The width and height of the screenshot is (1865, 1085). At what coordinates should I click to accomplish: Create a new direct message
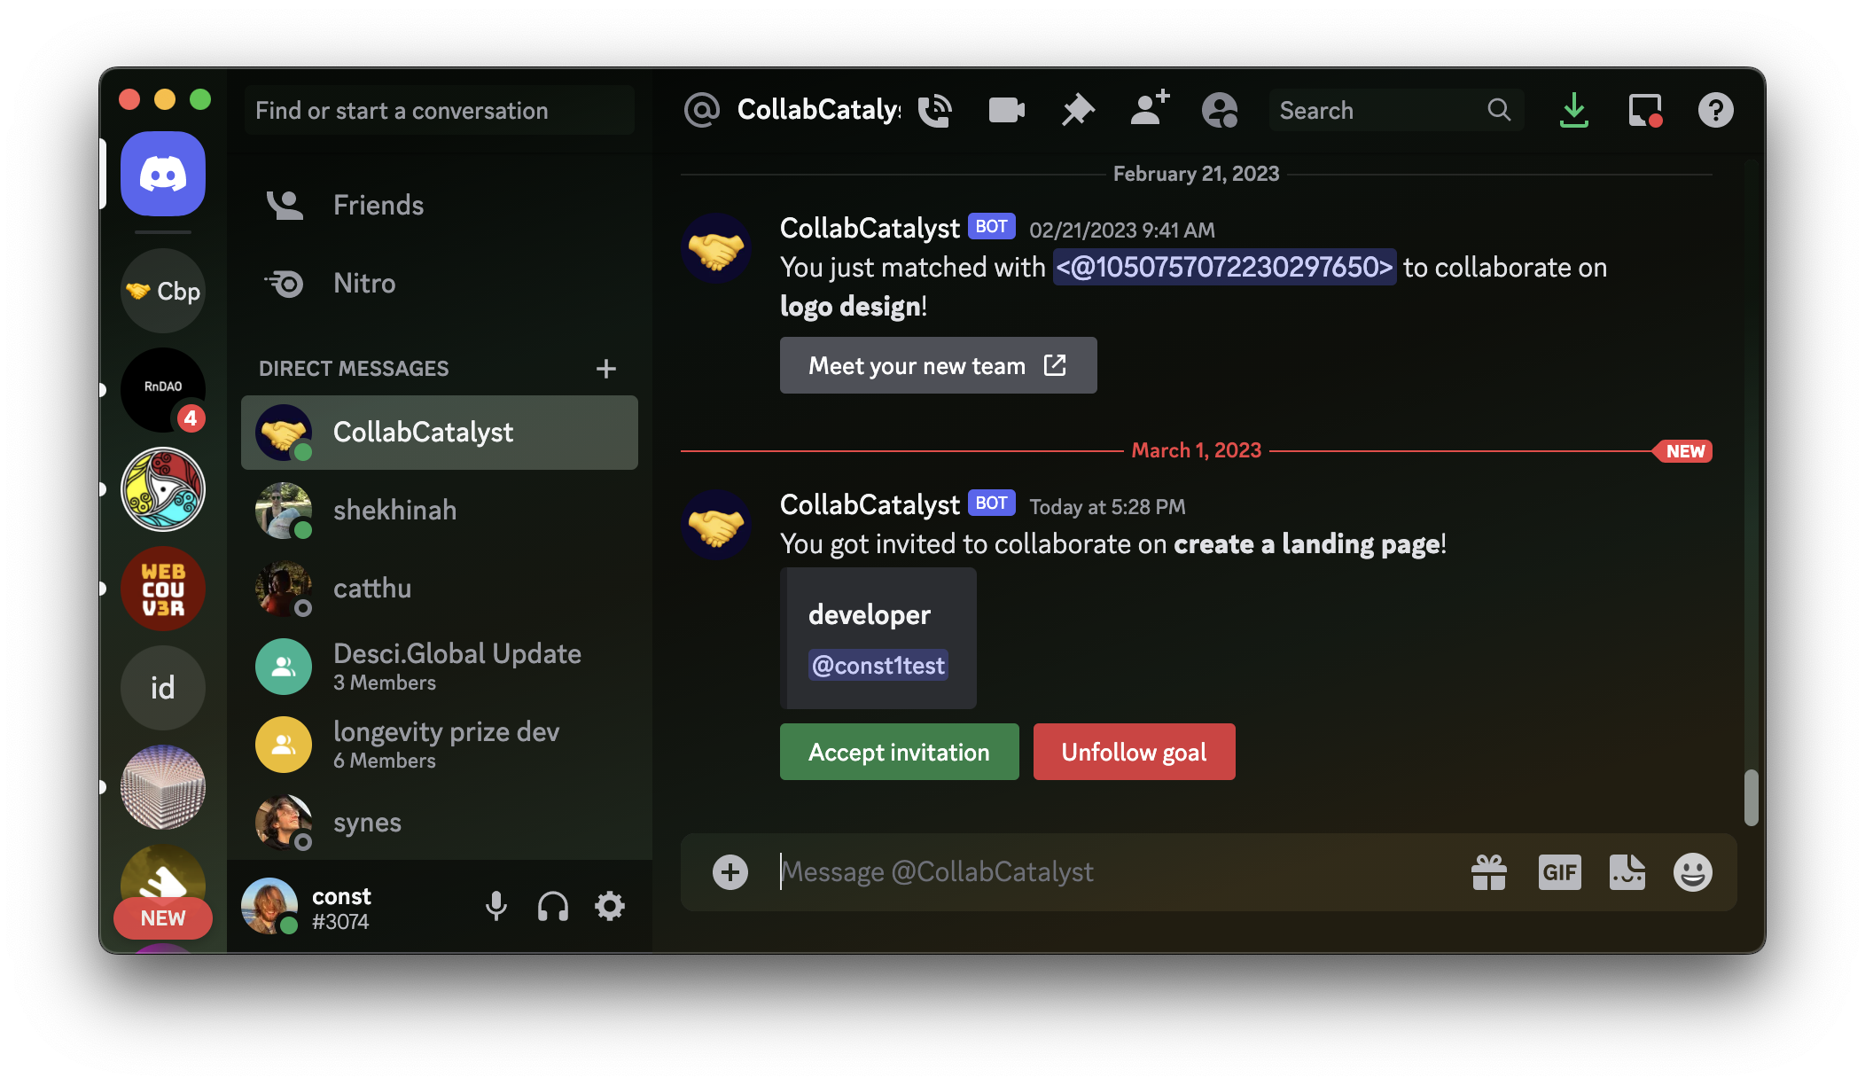click(606, 369)
